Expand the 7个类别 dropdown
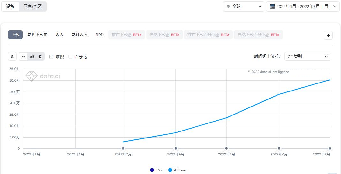Image resolution: width=341 pixels, height=174 pixels. (307, 56)
